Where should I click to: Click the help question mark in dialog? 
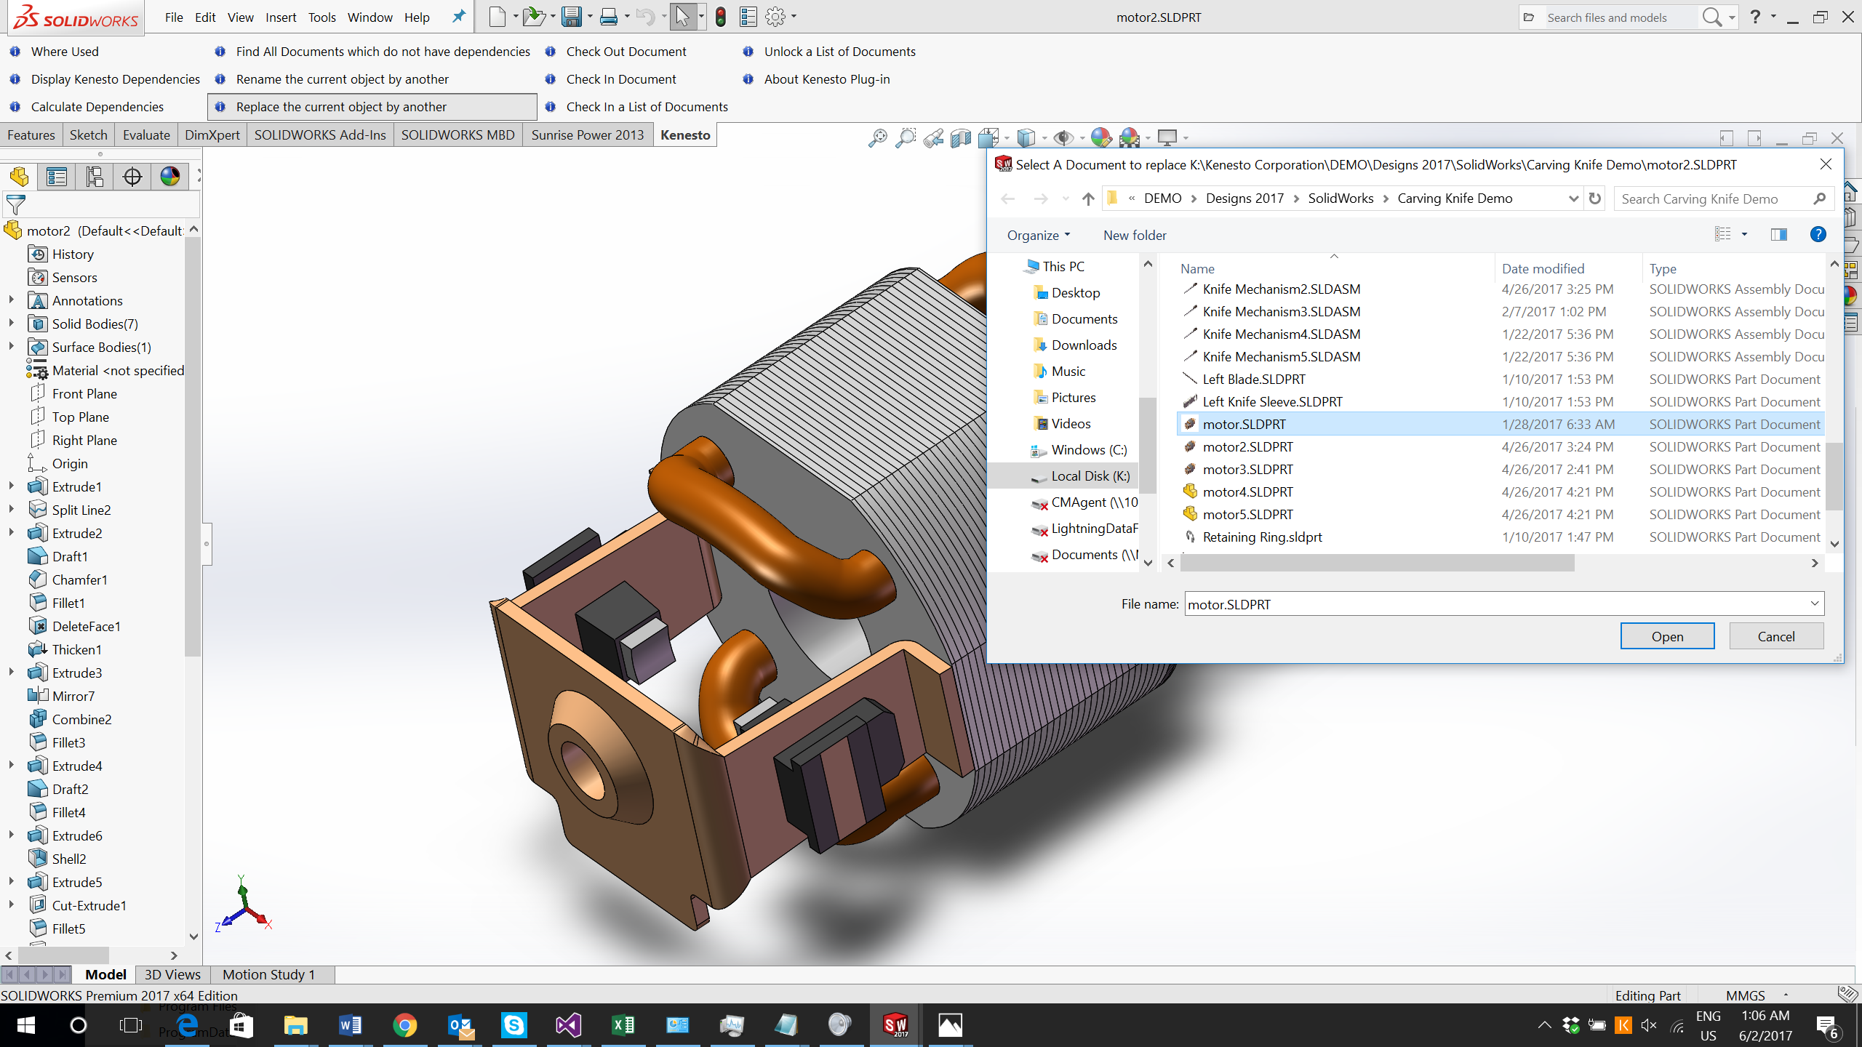[x=1818, y=234]
